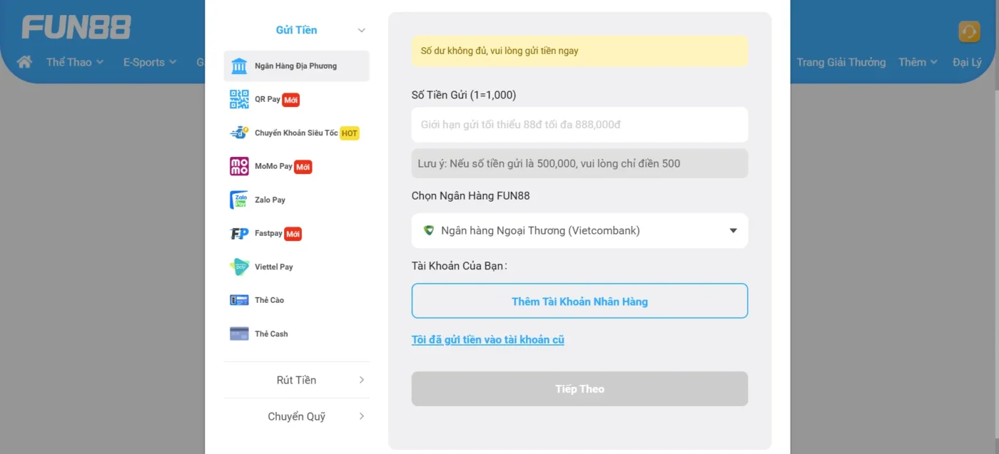This screenshot has width=999, height=454.
Task: Open the live support headset icon
Action: pos(969,32)
